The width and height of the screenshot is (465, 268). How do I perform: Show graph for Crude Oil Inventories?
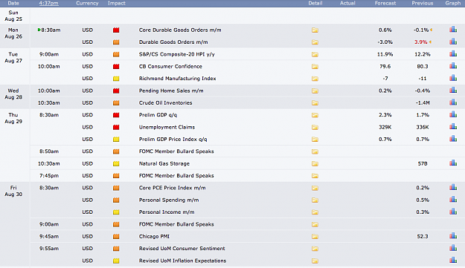pyautogui.click(x=453, y=102)
